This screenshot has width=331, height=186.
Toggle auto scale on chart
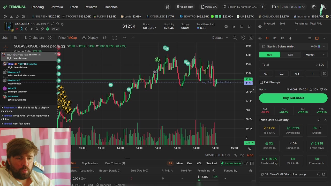pyautogui.click(x=250, y=155)
